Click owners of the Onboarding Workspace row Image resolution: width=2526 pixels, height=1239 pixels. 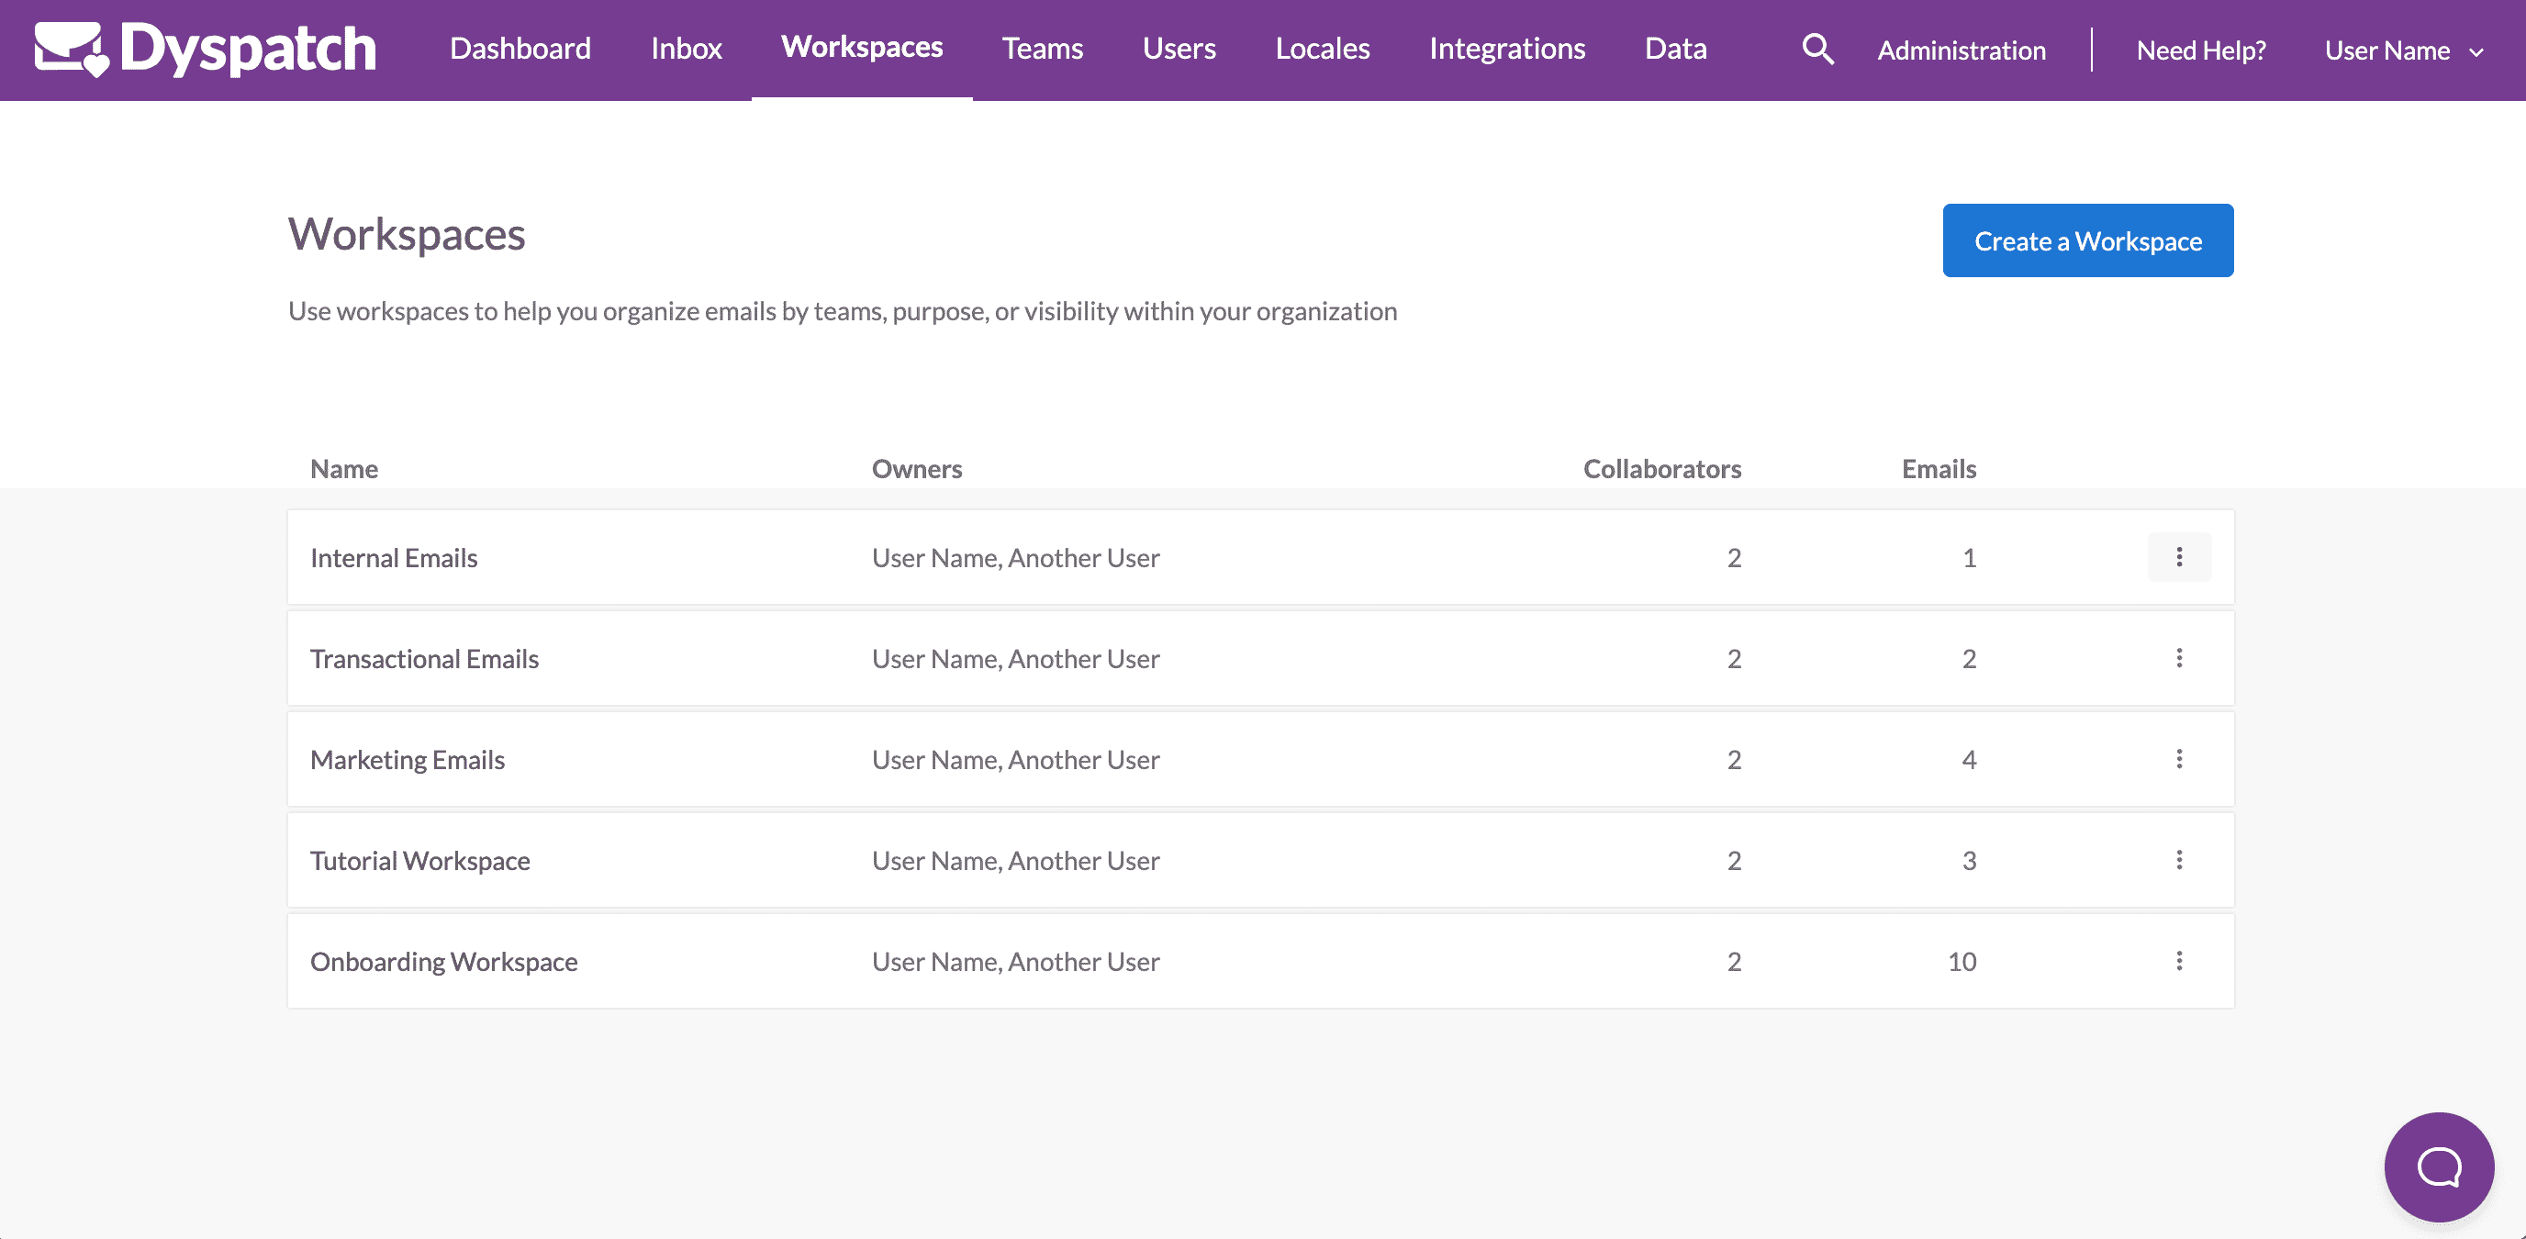tap(1015, 962)
